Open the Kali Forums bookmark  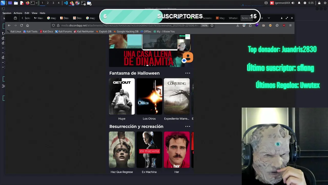tap(63, 32)
